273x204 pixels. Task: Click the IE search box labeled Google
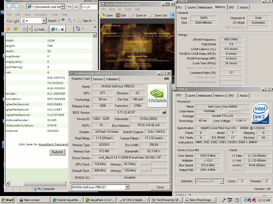point(89,7)
